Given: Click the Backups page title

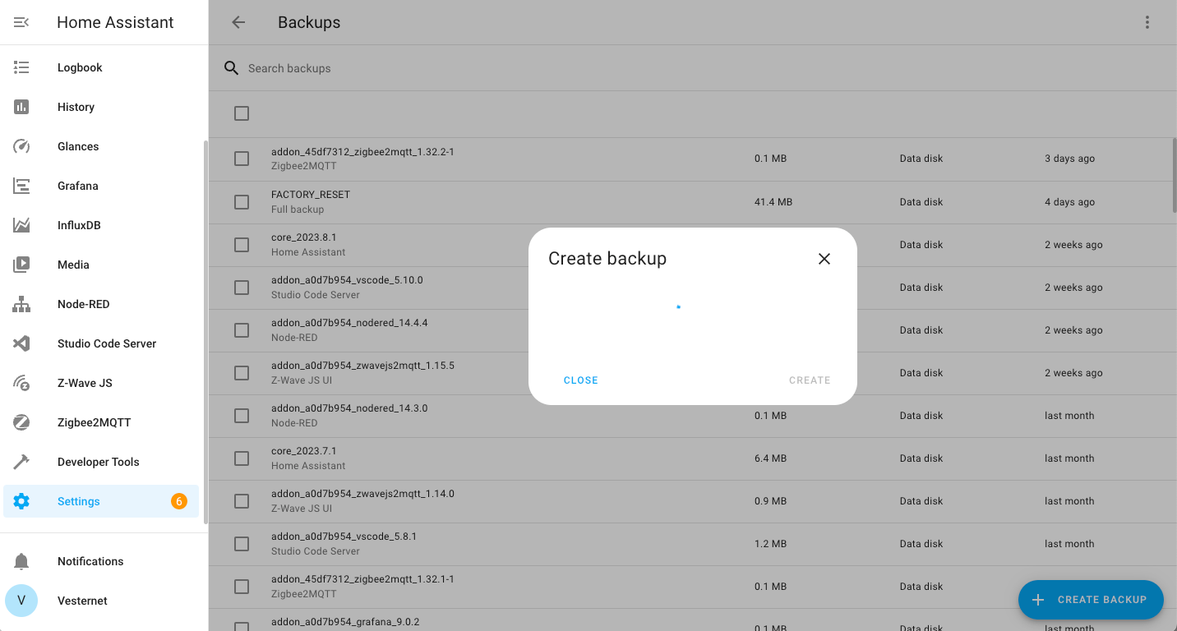Looking at the screenshot, I should coord(309,22).
